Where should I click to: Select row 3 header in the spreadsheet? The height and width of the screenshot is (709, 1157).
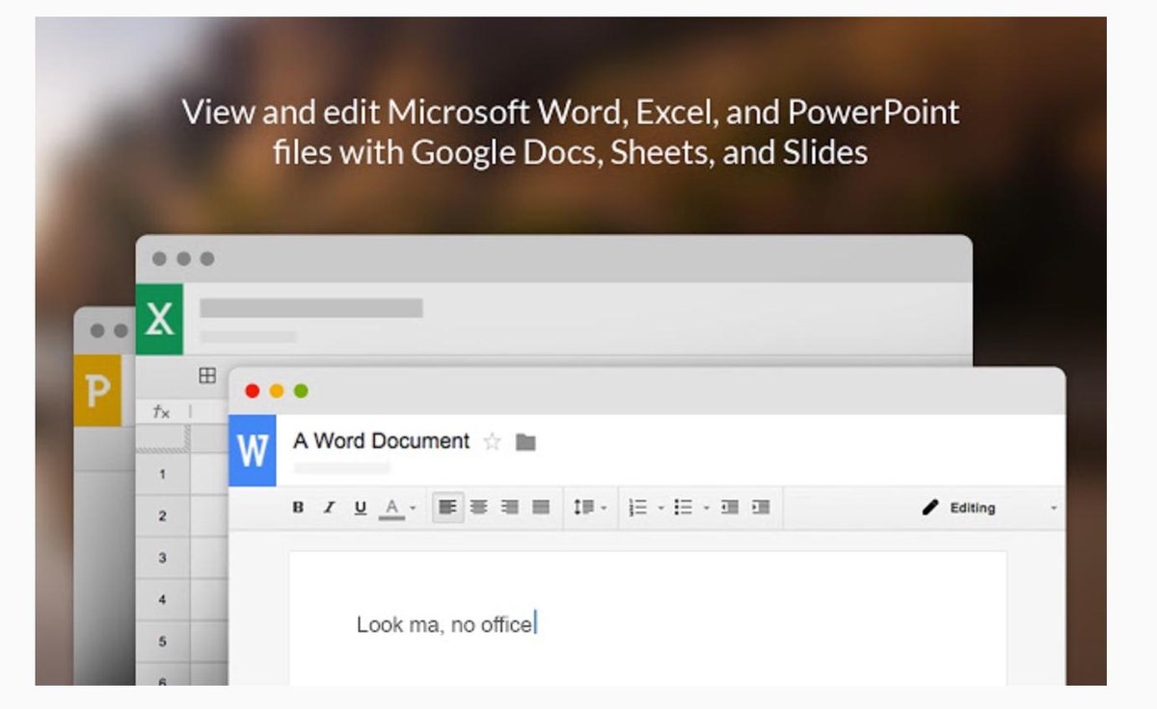point(162,558)
